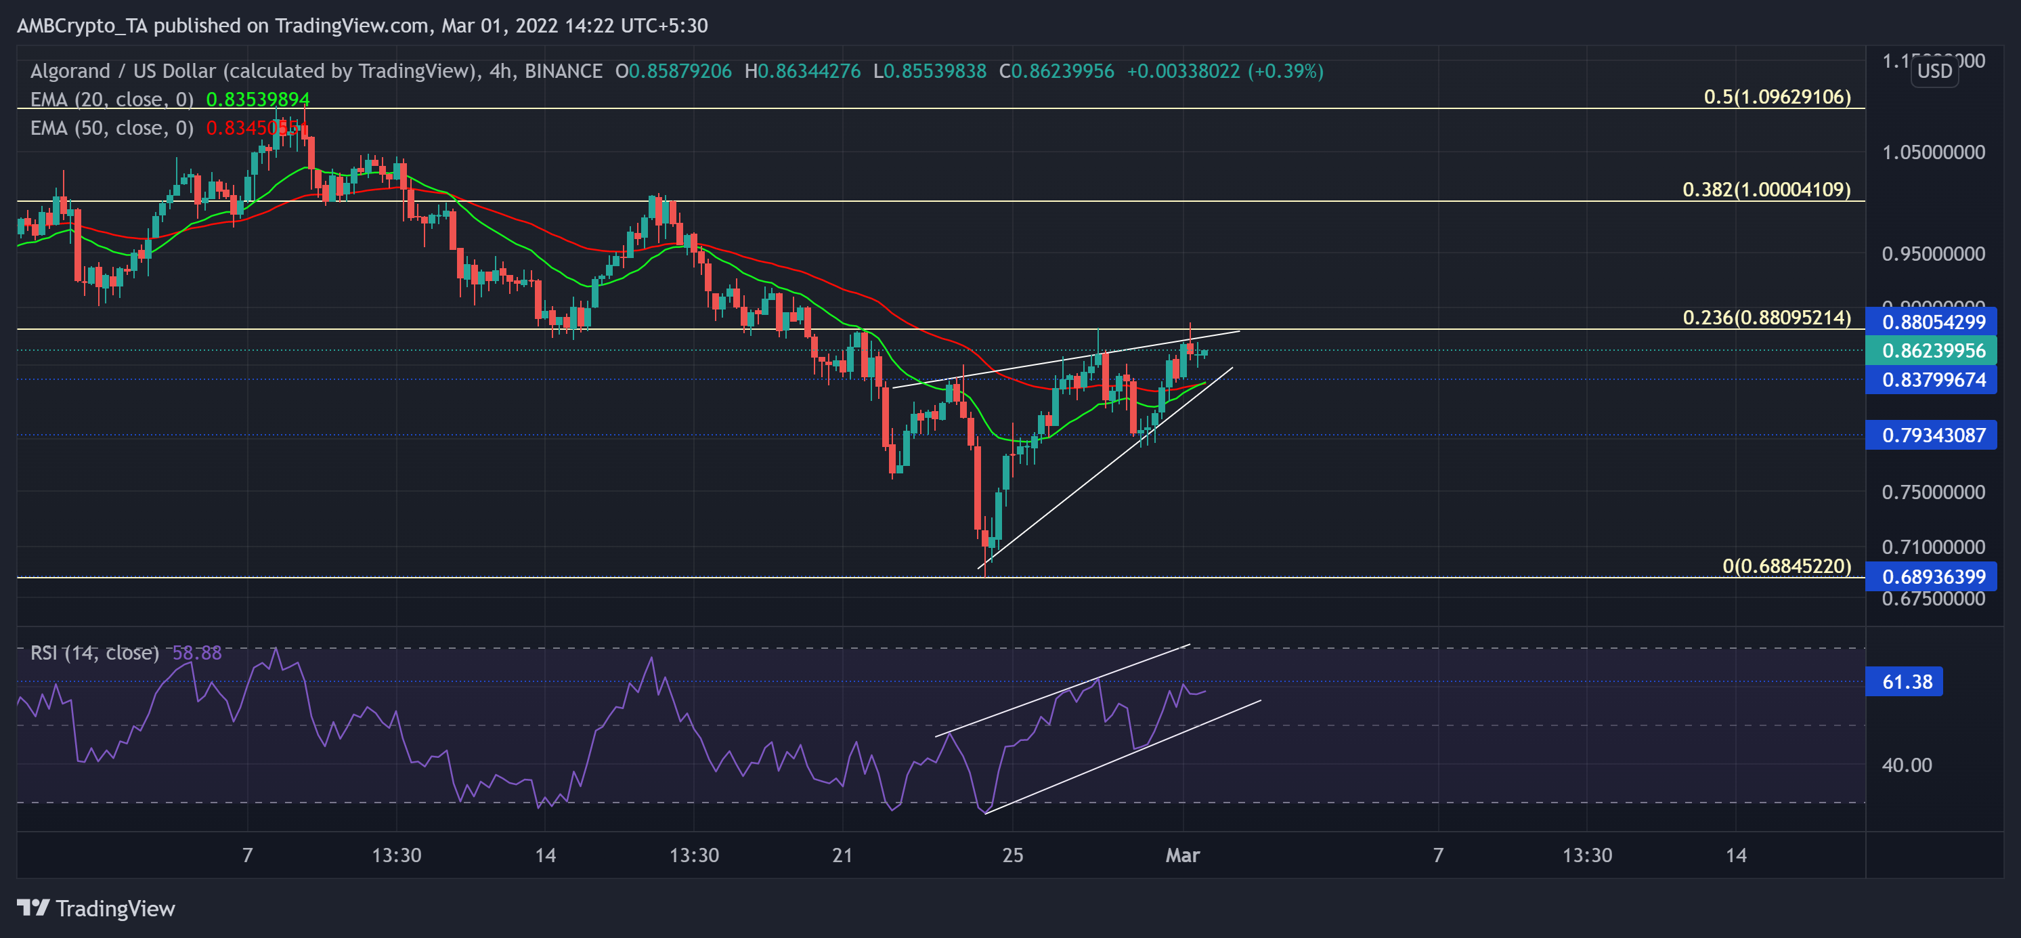Viewport: 2021px width, 938px height.
Task: Click the RSI 40.00 axis label
Action: [1907, 765]
